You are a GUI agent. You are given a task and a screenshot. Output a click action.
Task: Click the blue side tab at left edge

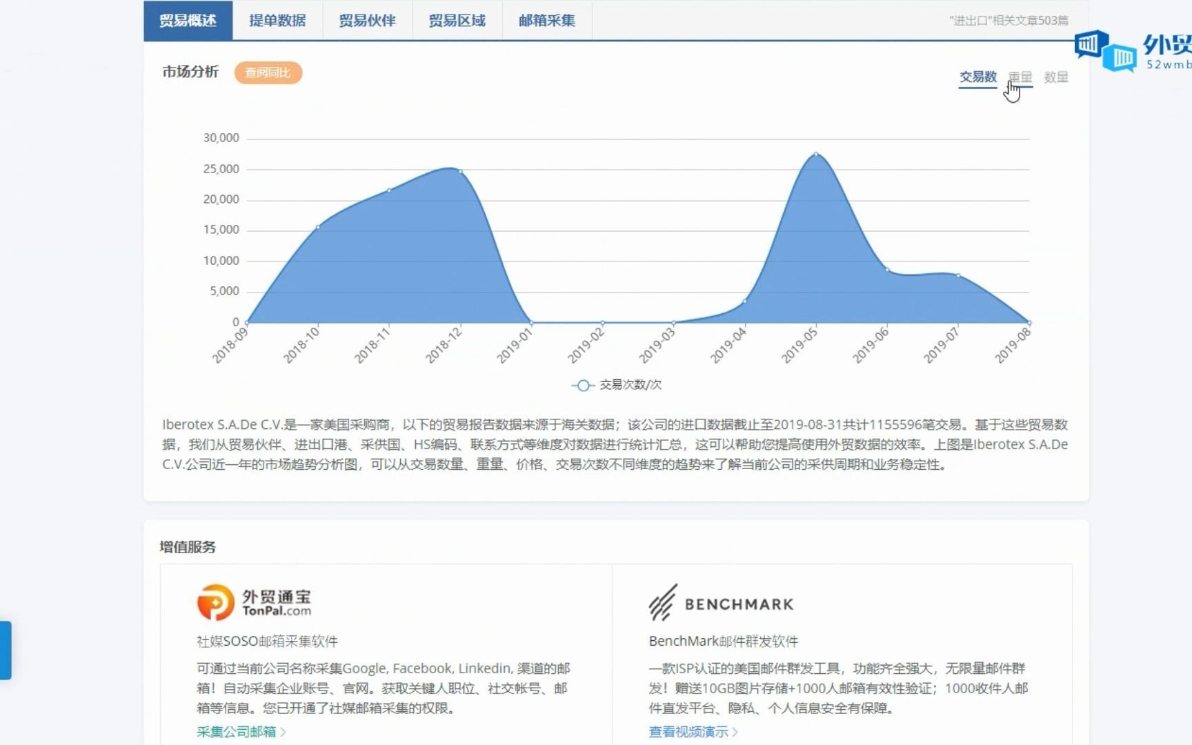(6, 650)
